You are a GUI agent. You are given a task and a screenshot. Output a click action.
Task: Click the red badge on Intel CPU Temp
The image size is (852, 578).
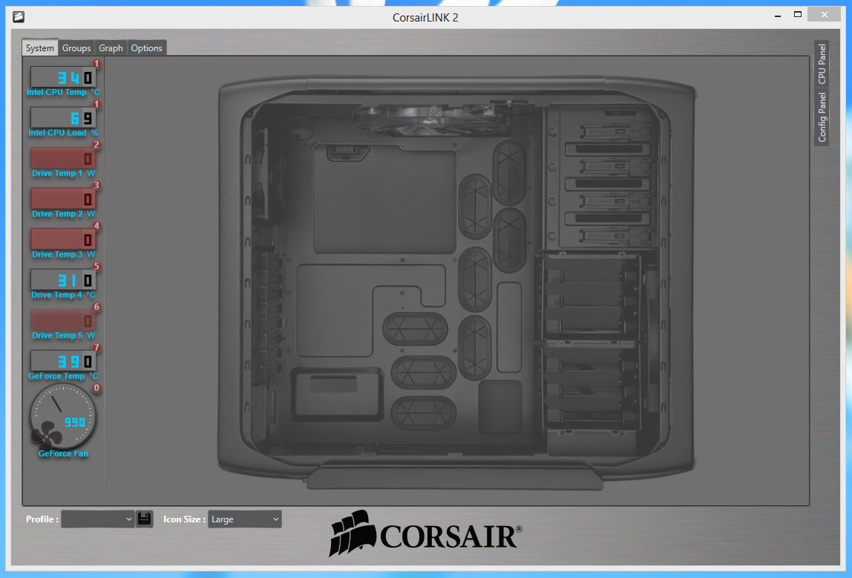point(96,64)
